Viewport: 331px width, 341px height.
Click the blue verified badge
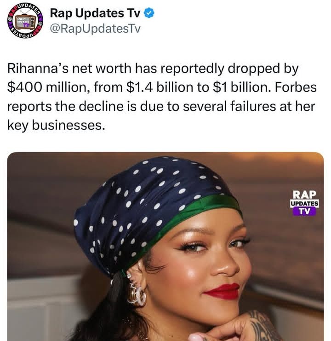[x=149, y=14]
